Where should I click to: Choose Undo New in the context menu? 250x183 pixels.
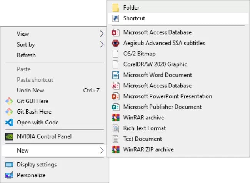[54, 91]
